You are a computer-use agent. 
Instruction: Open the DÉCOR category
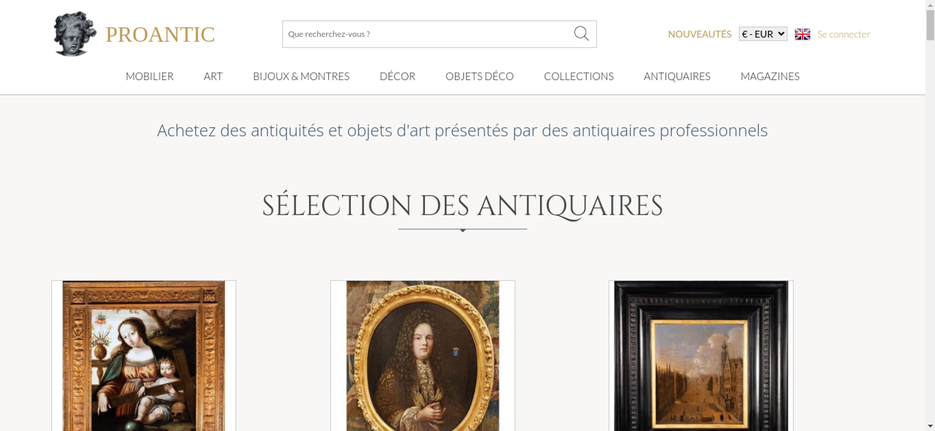click(x=397, y=76)
